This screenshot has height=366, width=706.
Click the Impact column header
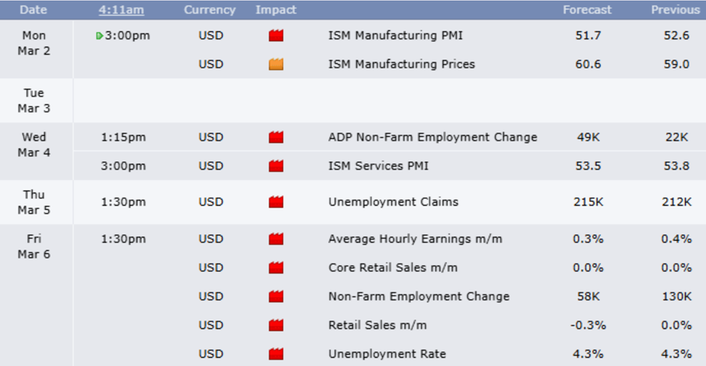click(276, 10)
